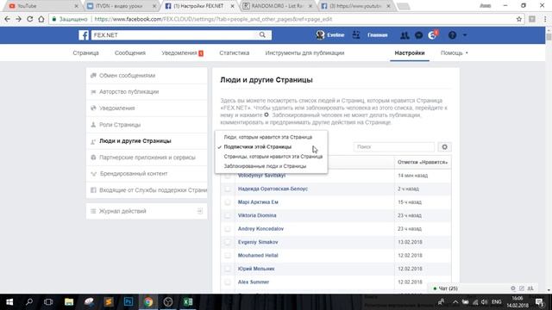Open Chrome menu three dots
This screenshot has height=310, width=552.
(545, 19)
